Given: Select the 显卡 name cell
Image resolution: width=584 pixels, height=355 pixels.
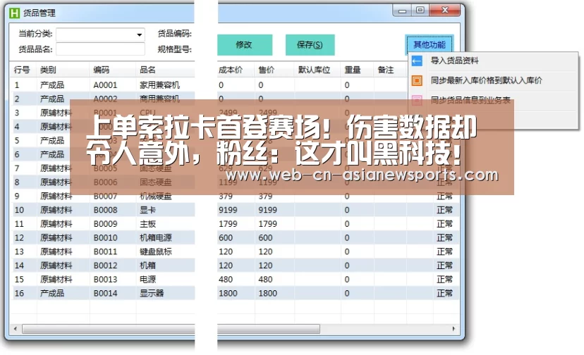Looking at the screenshot, I should (x=147, y=210).
